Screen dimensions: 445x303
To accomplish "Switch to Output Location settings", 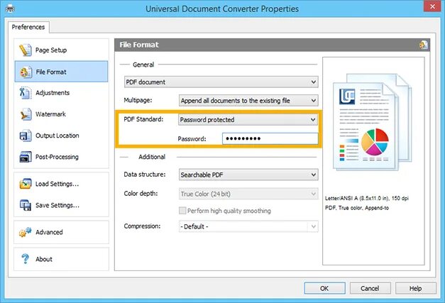I will tap(61, 136).
